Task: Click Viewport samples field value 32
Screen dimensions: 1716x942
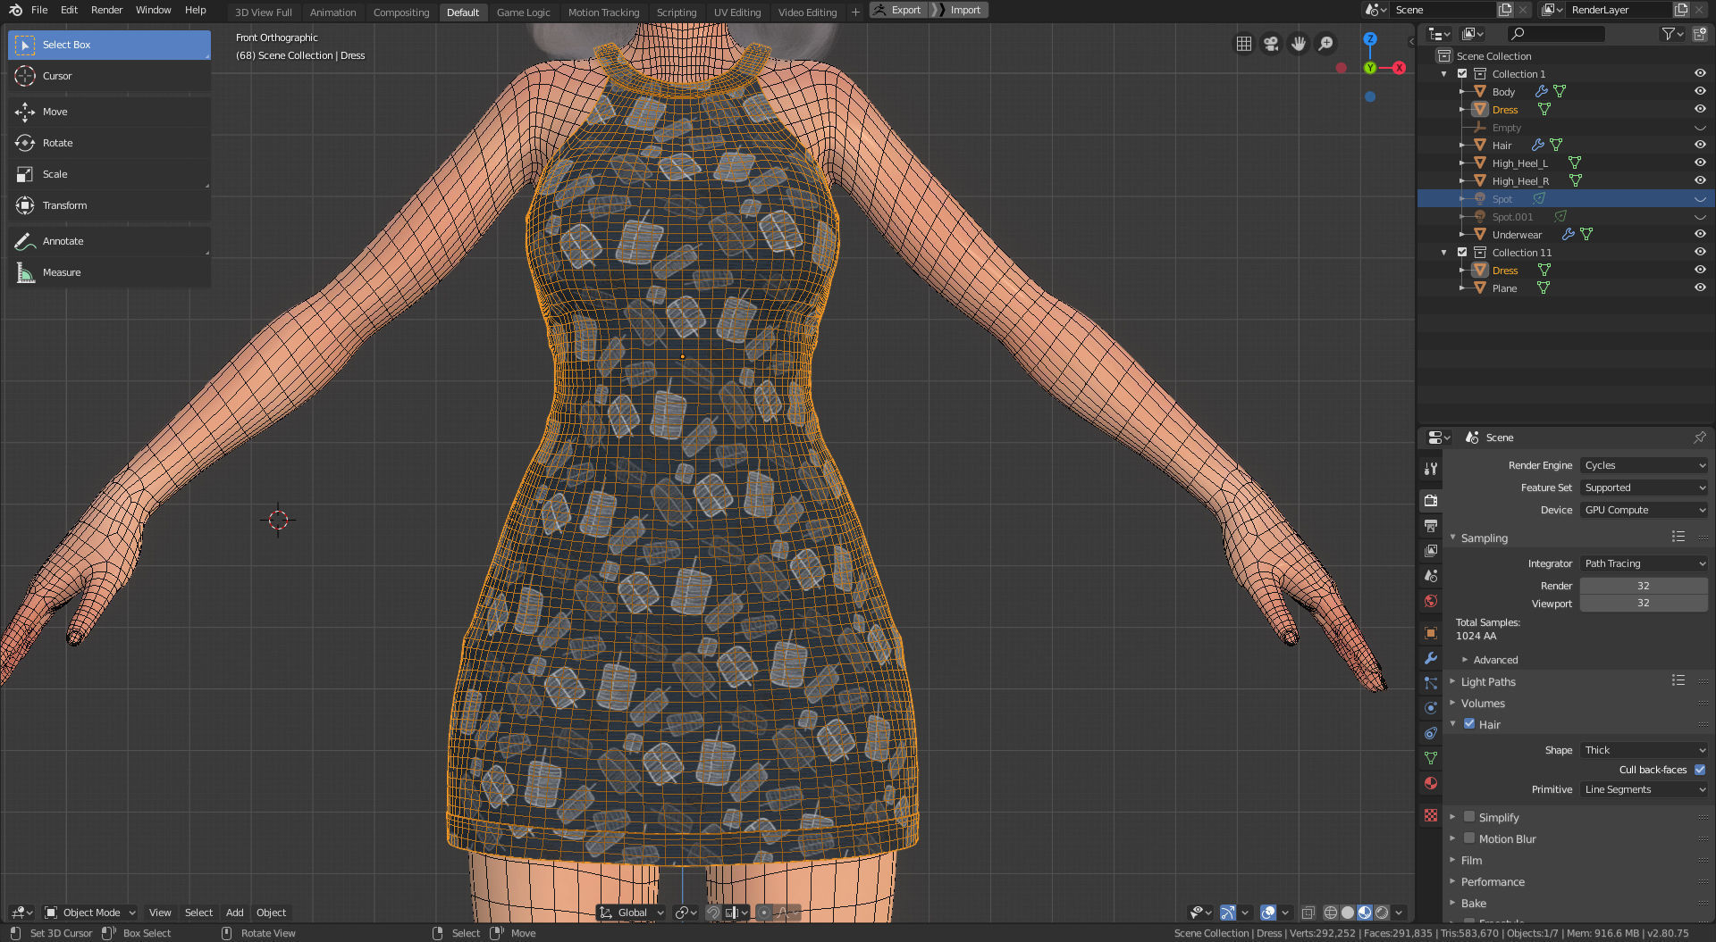Action: click(1644, 603)
